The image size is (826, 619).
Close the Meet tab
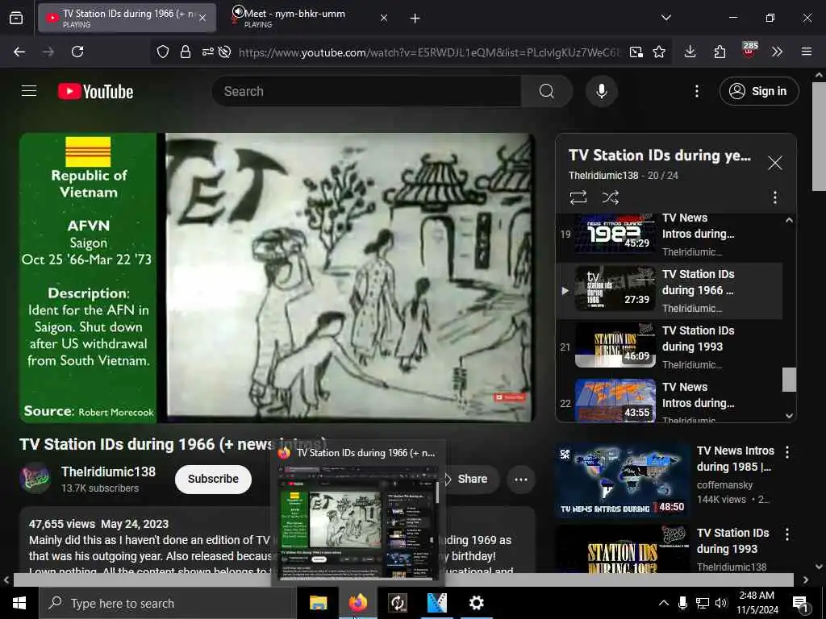[x=384, y=18]
